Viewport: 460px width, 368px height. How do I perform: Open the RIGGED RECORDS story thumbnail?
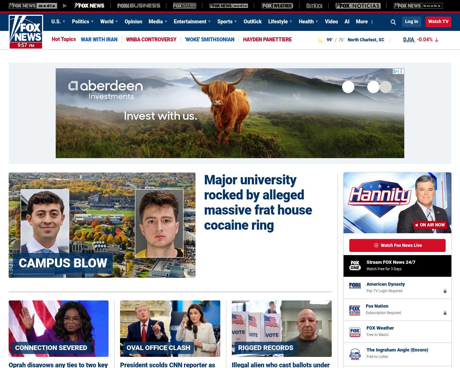pyautogui.click(x=282, y=328)
